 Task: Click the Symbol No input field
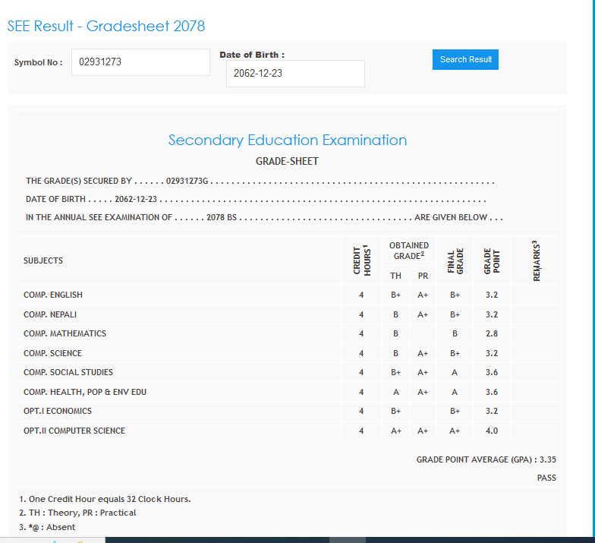(140, 62)
